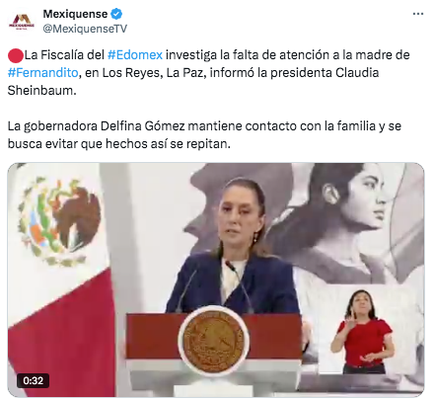Click the national seal on the podium
434x400 pixels.
[x=214, y=342]
